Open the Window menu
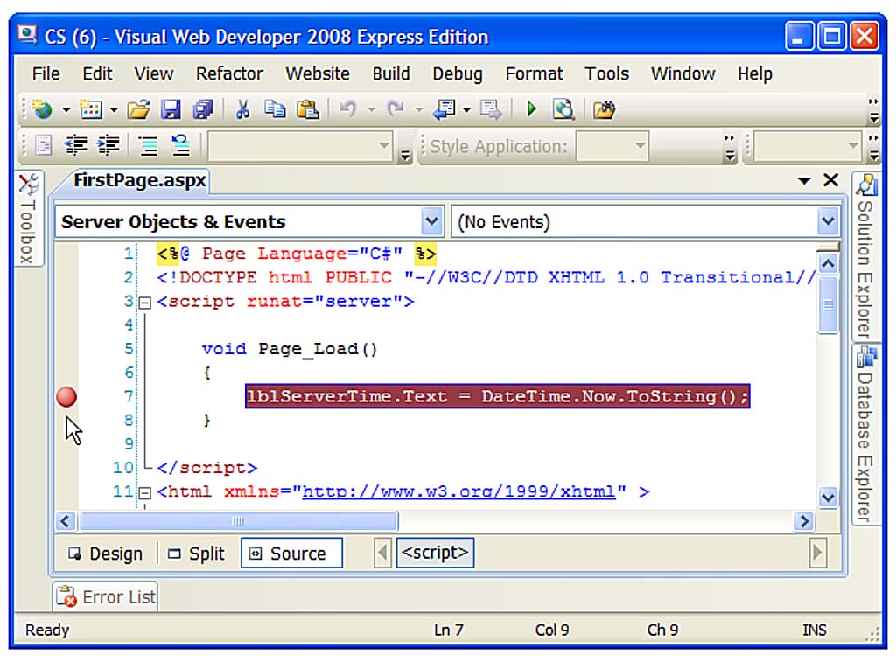Image resolution: width=896 pixels, height=662 pixels. 682,73
